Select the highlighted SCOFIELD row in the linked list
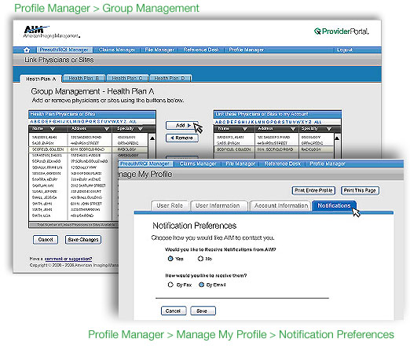410x346 pixels. click(274, 149)
